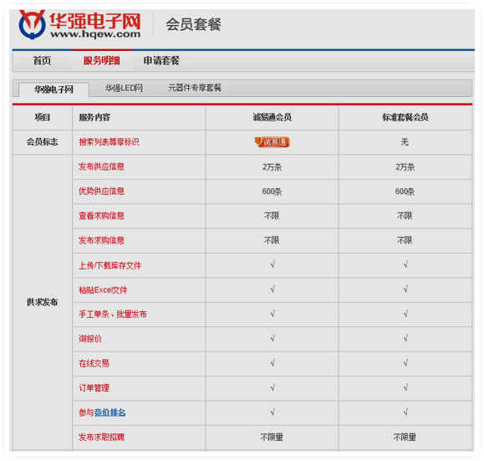This screenshot has width=484, height=461.
Task: Switch to the 华强LED网 tab
Action: tap(124, 89)
